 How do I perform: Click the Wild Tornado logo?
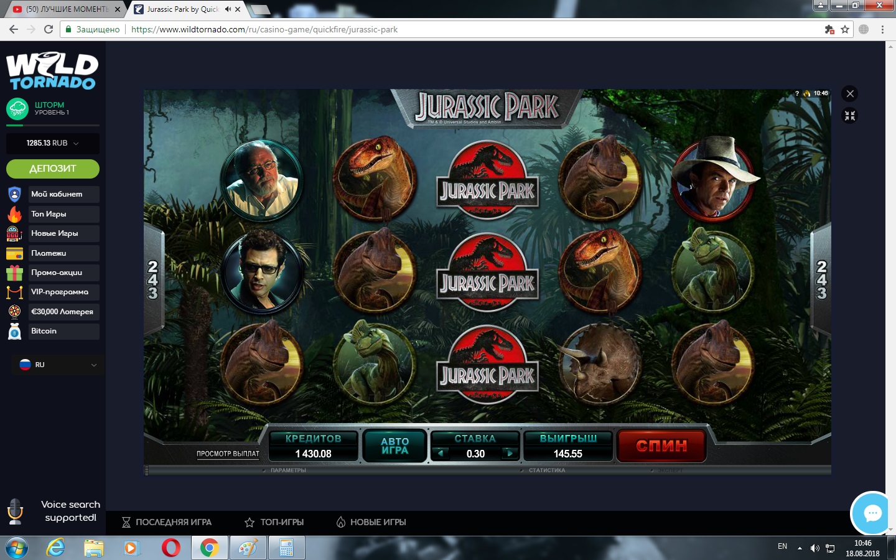tap(53, 71)
